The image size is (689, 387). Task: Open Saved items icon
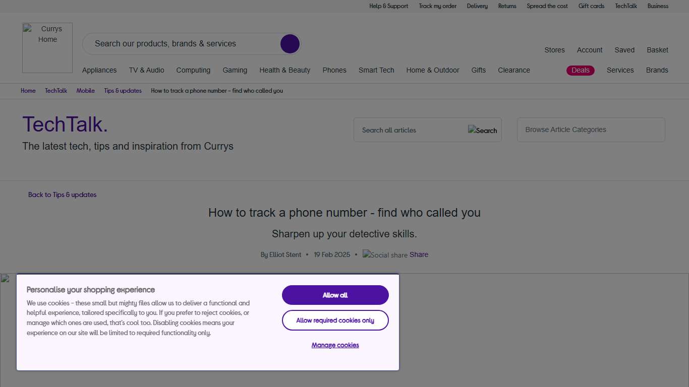pyautogui.click(x=624, y=50)
